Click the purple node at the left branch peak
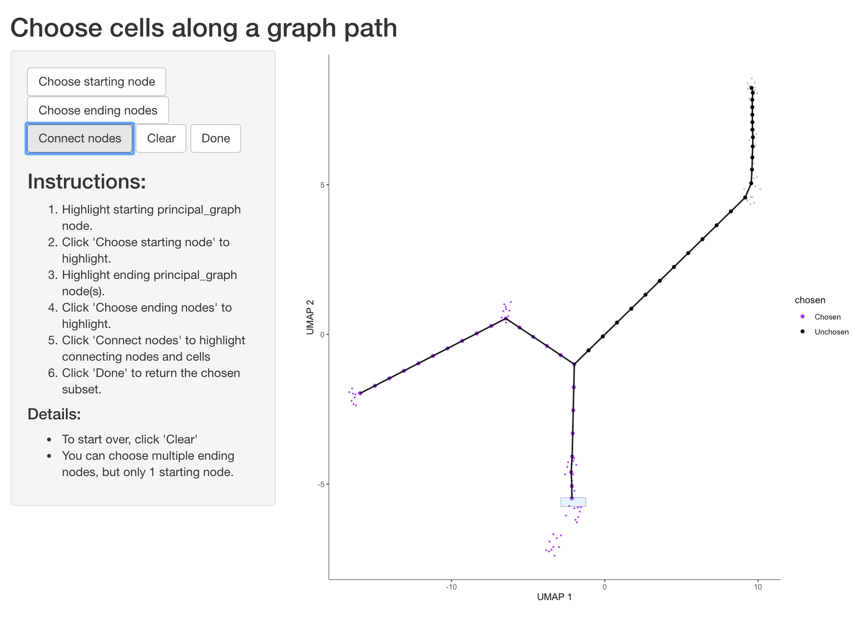This screenshot has height=629, width=867. 505,317
